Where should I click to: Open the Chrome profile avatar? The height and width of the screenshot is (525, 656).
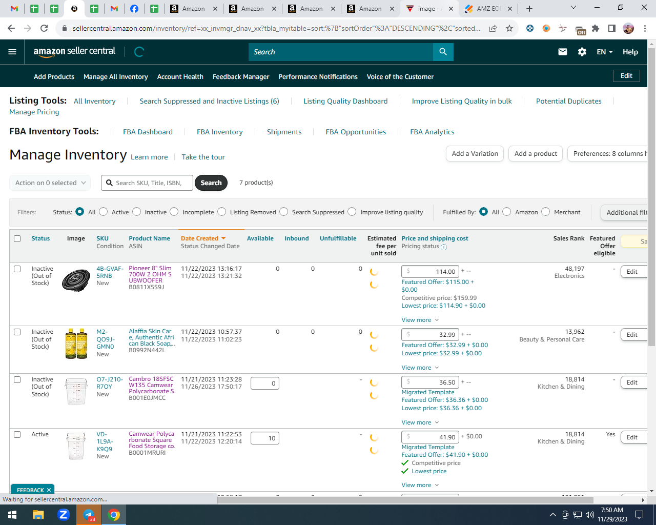(628, 28)
